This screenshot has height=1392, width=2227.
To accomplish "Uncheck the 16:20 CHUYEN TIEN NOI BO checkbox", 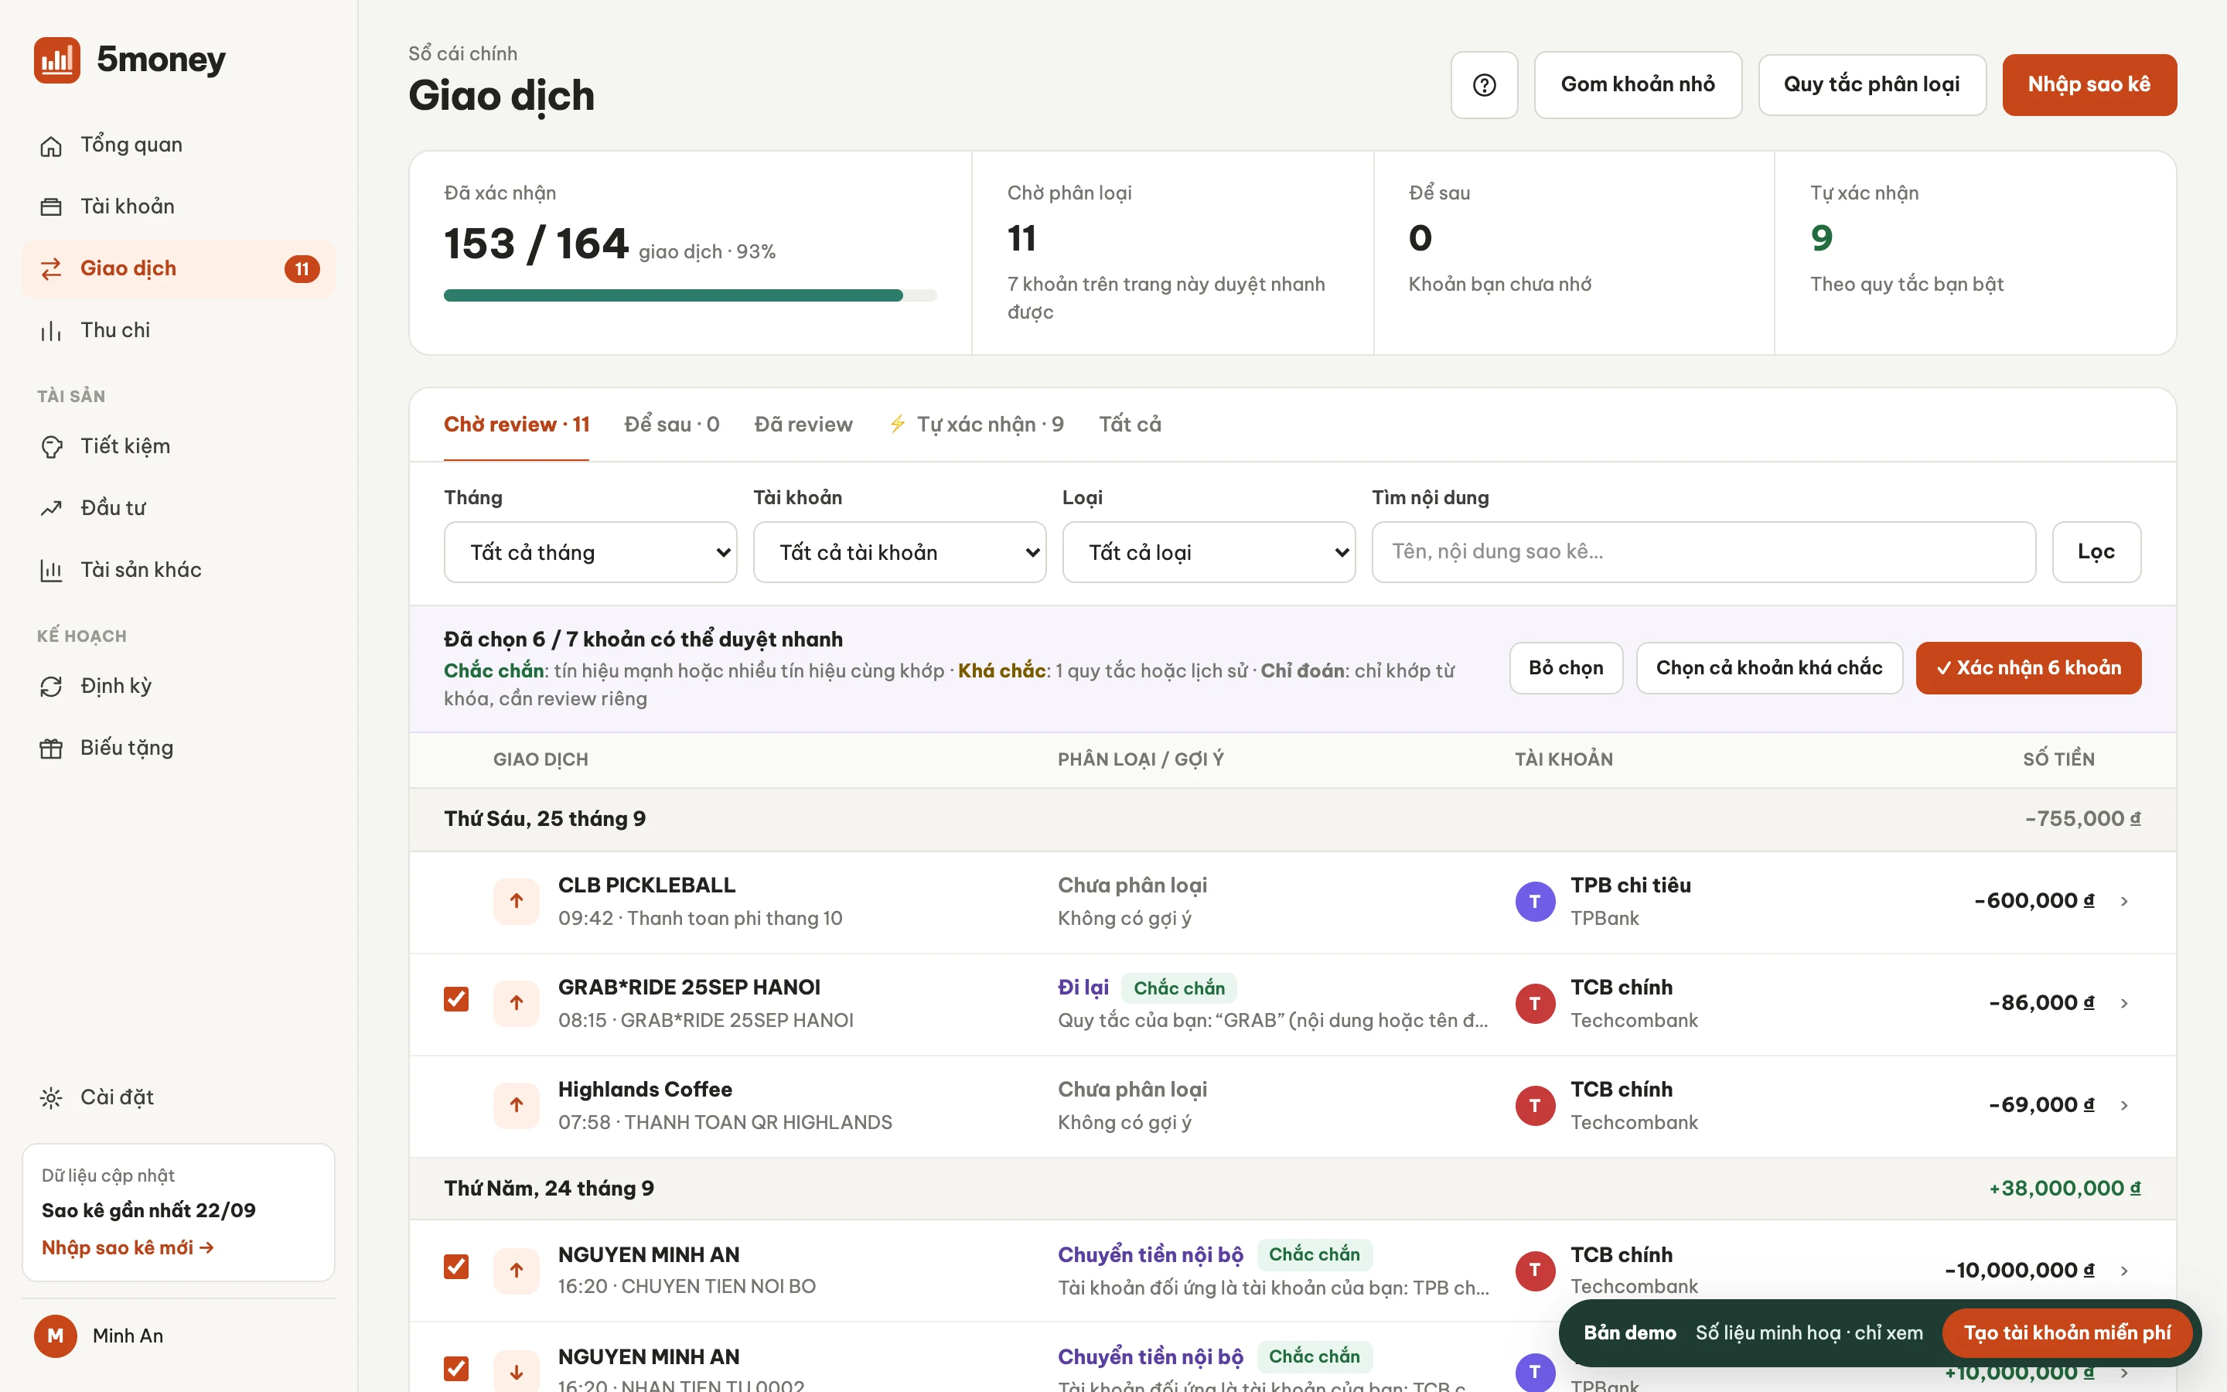I will click(456, 1267).
